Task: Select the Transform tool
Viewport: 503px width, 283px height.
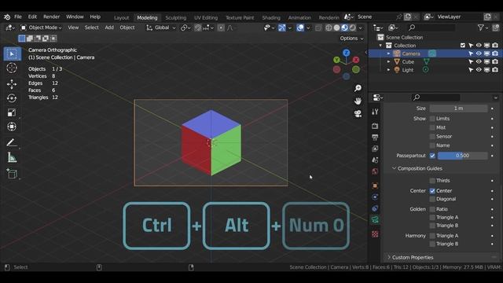Action: click(x=12, y=127)
